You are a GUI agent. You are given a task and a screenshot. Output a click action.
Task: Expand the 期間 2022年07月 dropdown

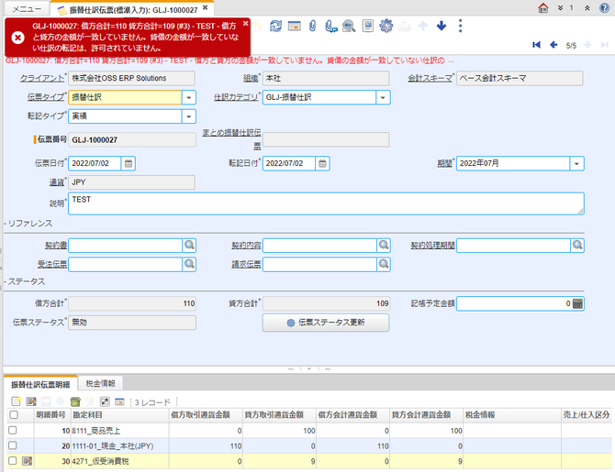[576, 164]
